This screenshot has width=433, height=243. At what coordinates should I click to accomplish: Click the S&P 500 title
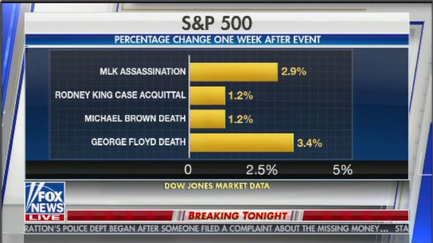tap(217, 23)
